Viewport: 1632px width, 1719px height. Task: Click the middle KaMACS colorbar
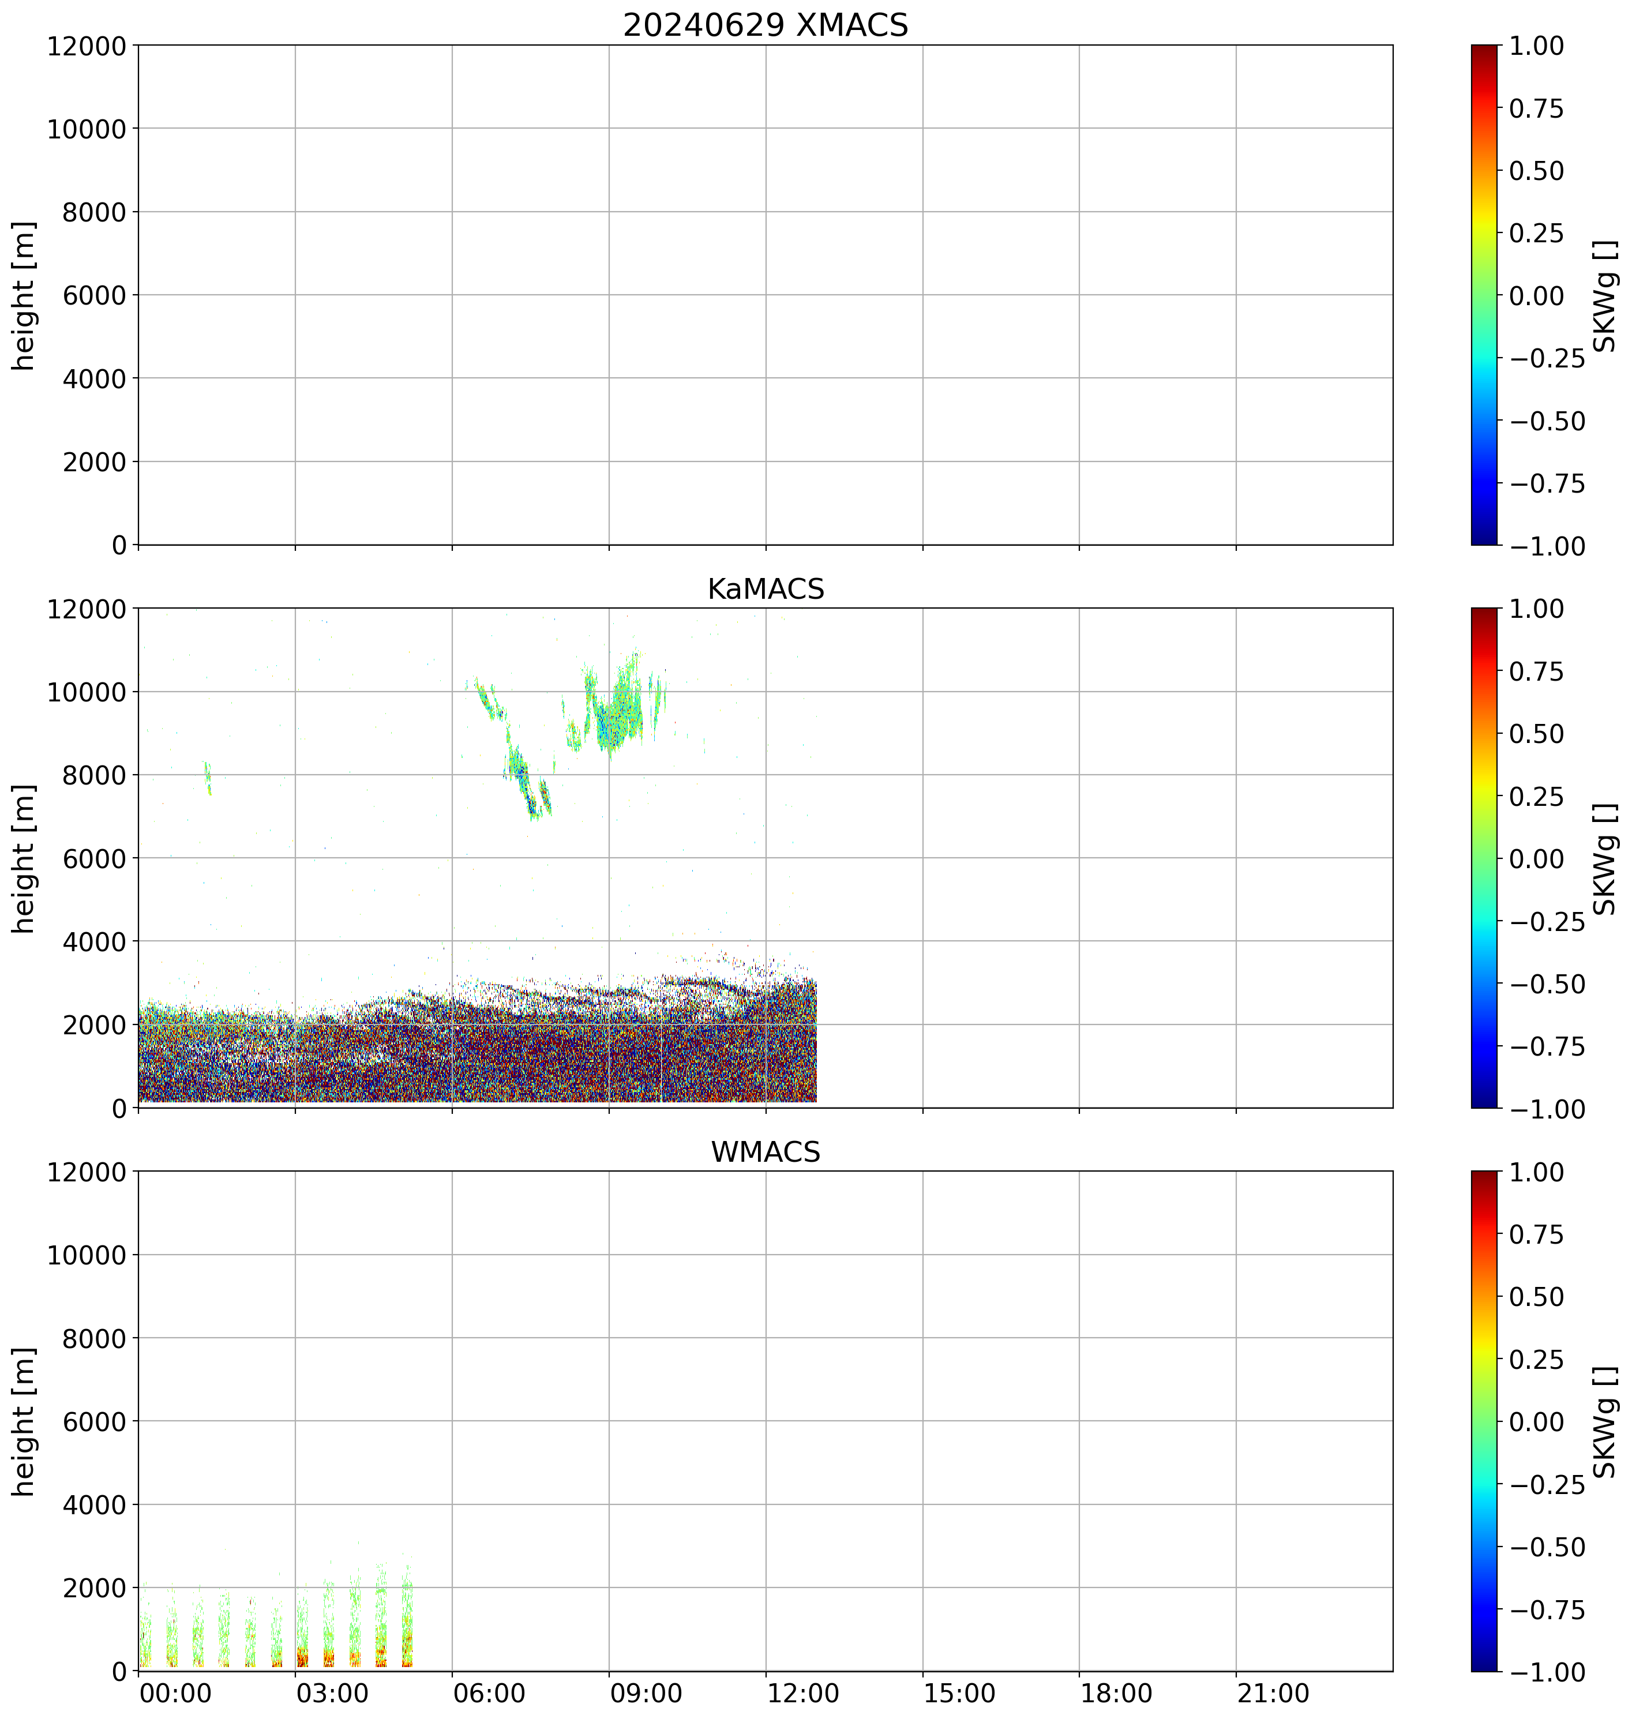[x=1484, y=858]
